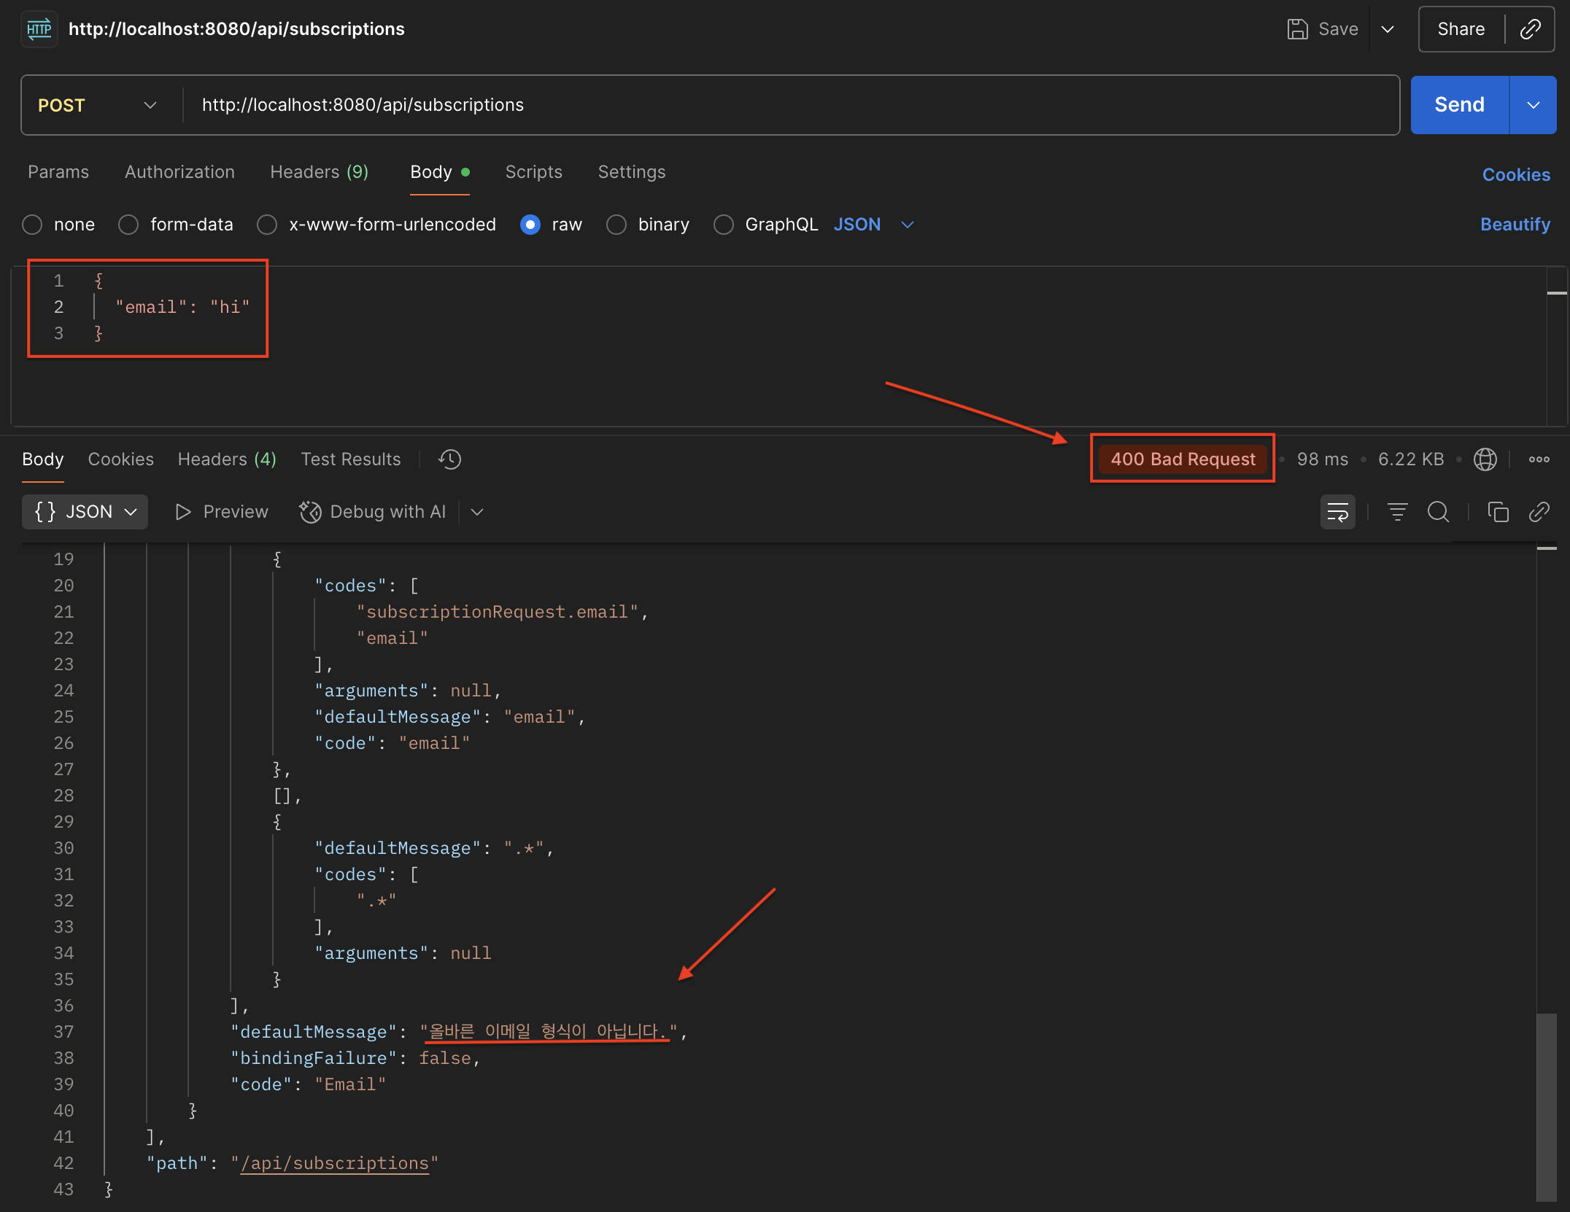1570x1212 pixels.
Task: Select the form-data radio button
Action: coord(128,225)
